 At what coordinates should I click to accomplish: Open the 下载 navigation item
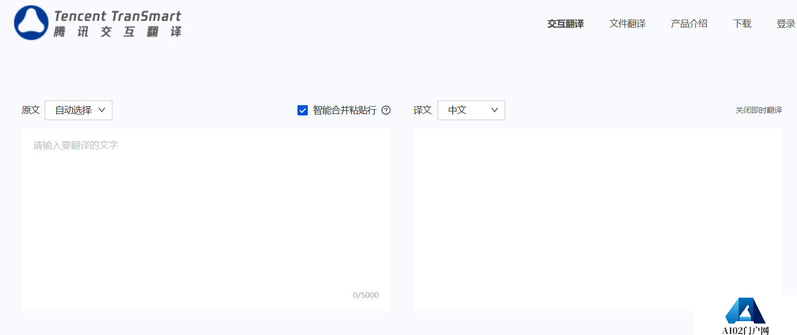pos(742,24)
